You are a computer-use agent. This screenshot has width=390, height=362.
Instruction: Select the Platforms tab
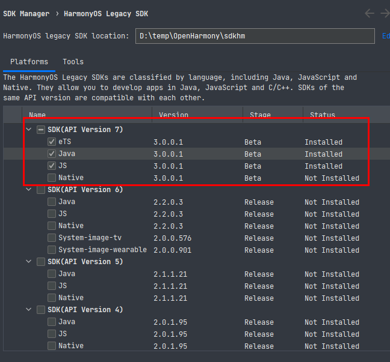(x=29, y=61)
